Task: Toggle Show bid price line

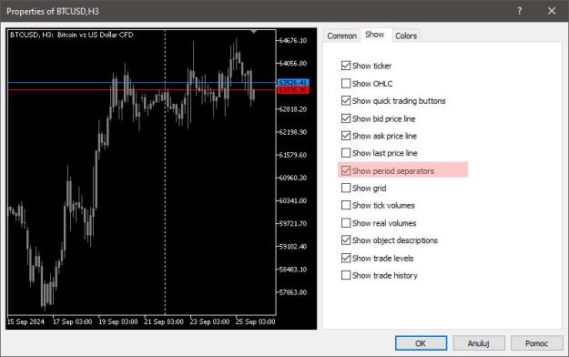Action: [346, 118]
